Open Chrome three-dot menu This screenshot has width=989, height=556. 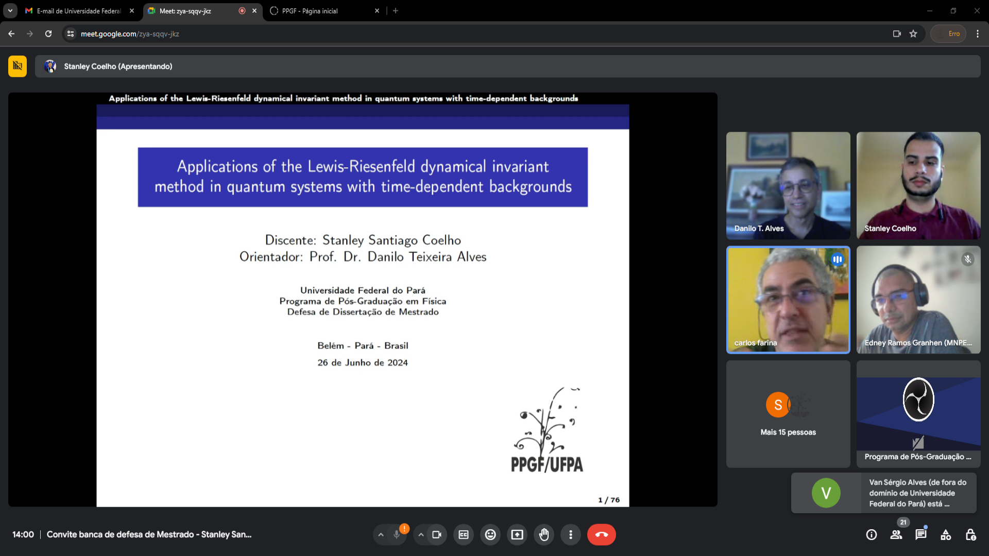(x=978, y=34)
